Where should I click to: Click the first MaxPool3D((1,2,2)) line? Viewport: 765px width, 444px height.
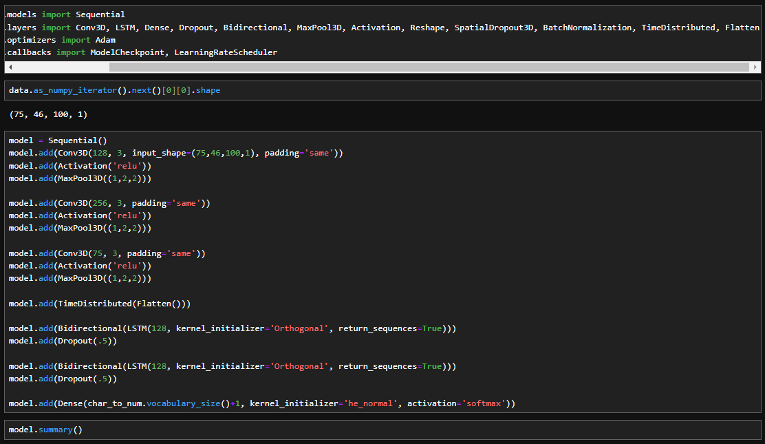(x=80, y=178)
